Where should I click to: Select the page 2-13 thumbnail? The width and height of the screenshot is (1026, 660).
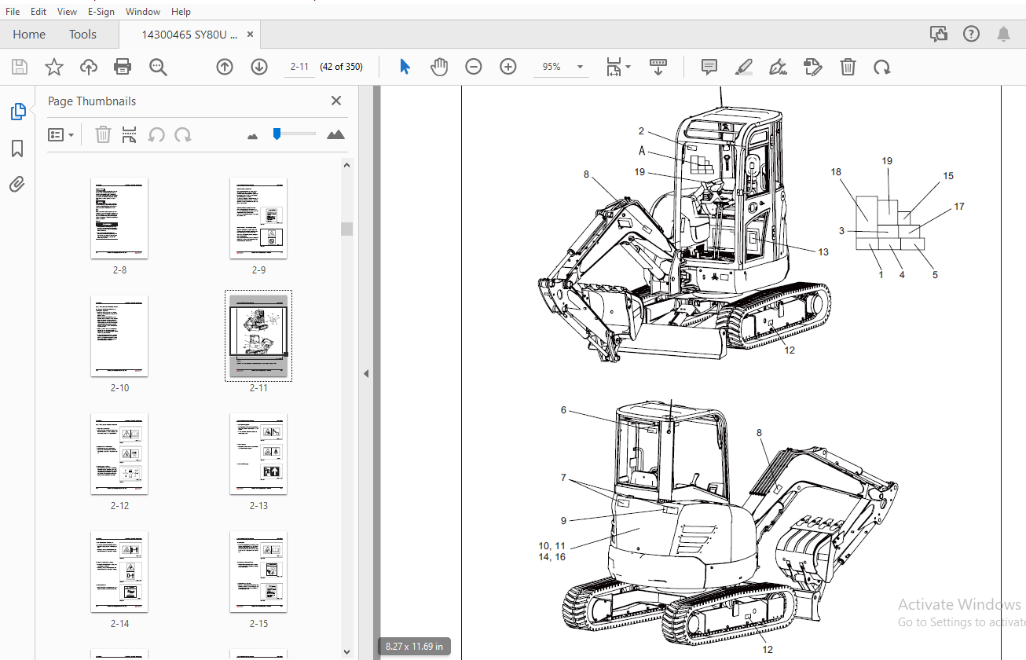coord(258,454)
